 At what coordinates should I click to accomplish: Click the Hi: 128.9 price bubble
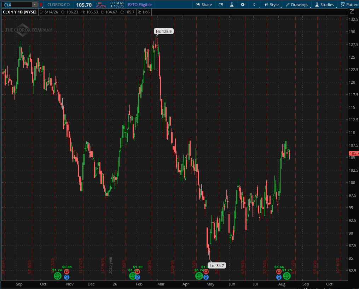click(x=164, y=31)
